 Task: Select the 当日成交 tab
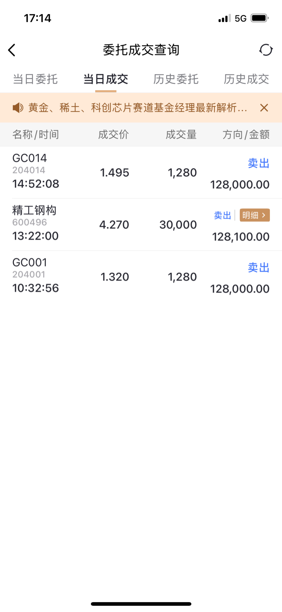click(x=106, y=79)
